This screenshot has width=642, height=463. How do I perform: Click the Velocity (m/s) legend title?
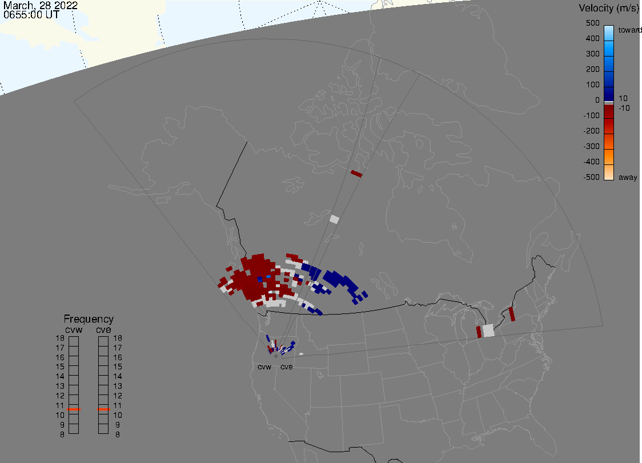[608, 8]
